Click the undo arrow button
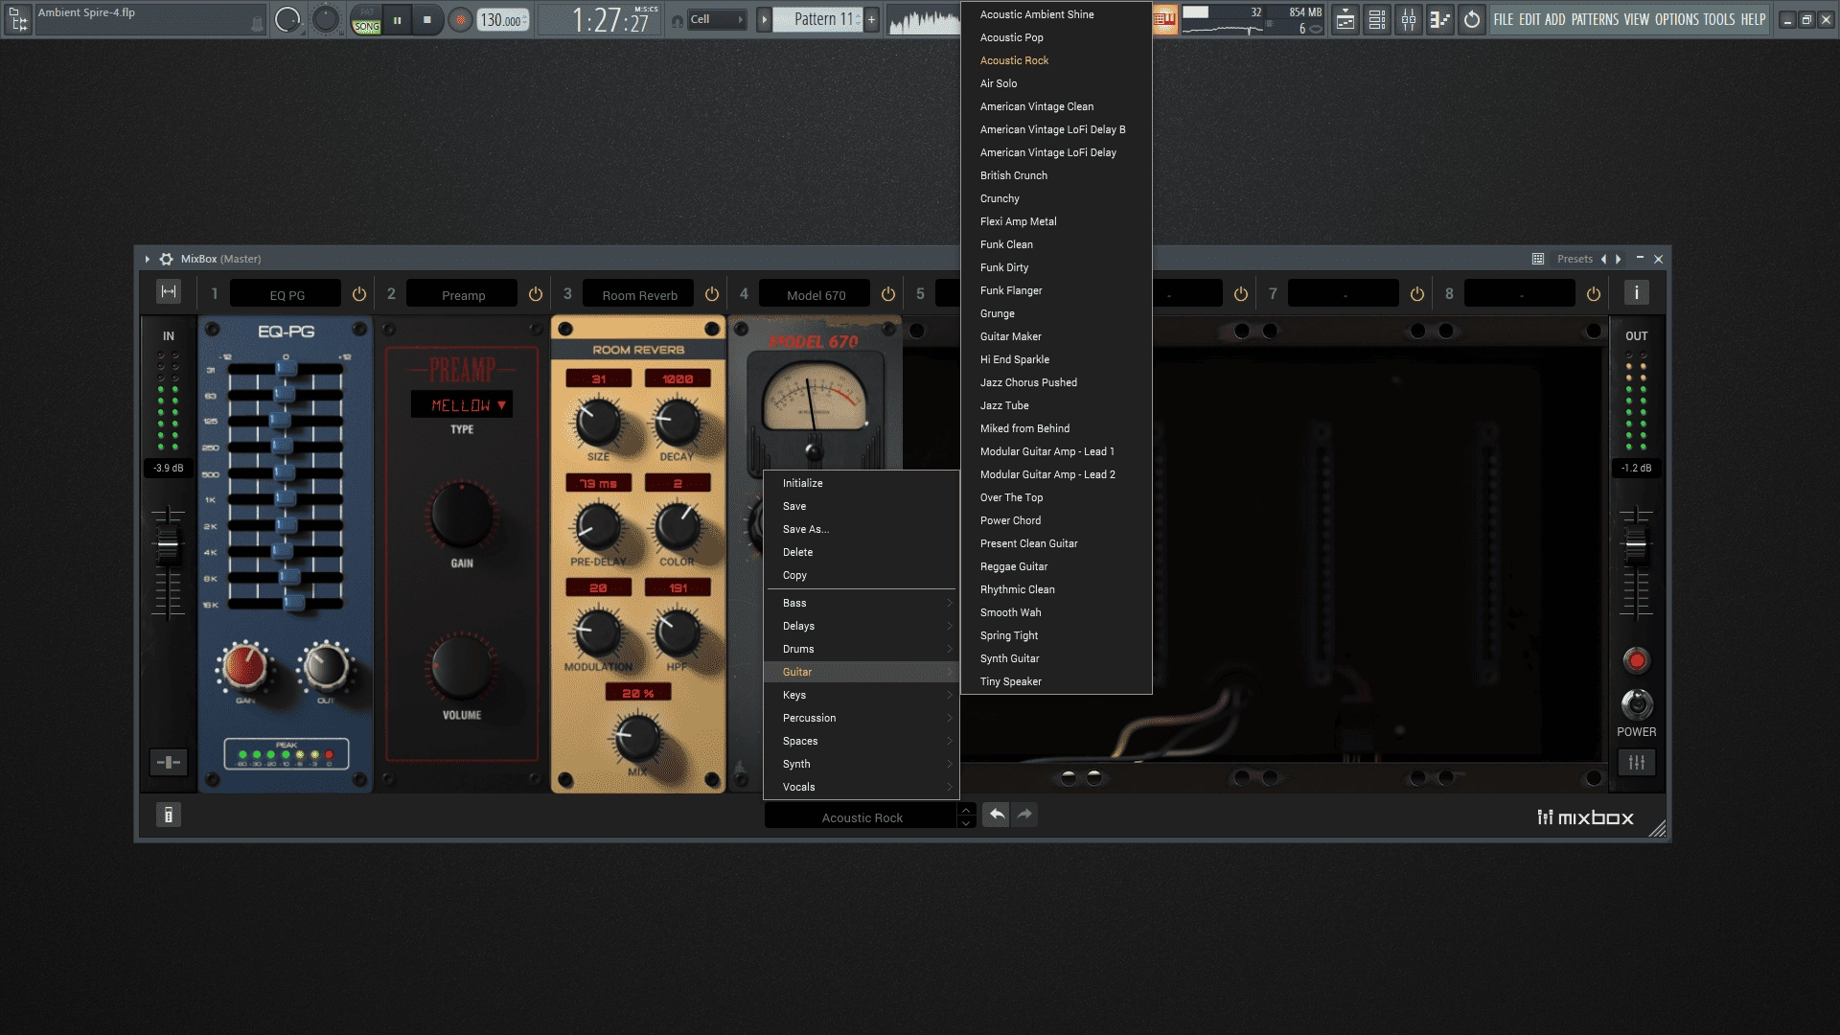This screenshot has height=1035, width=1840. coord(997,815)
